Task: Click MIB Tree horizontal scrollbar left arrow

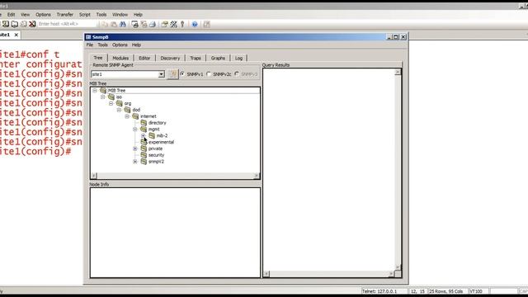Action: pos(94,176)
